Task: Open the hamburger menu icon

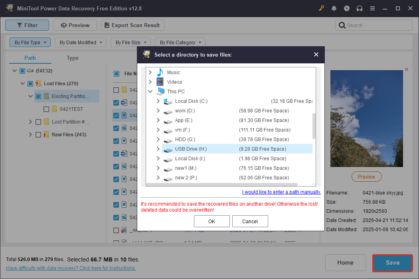Action: tap(372, 8)
